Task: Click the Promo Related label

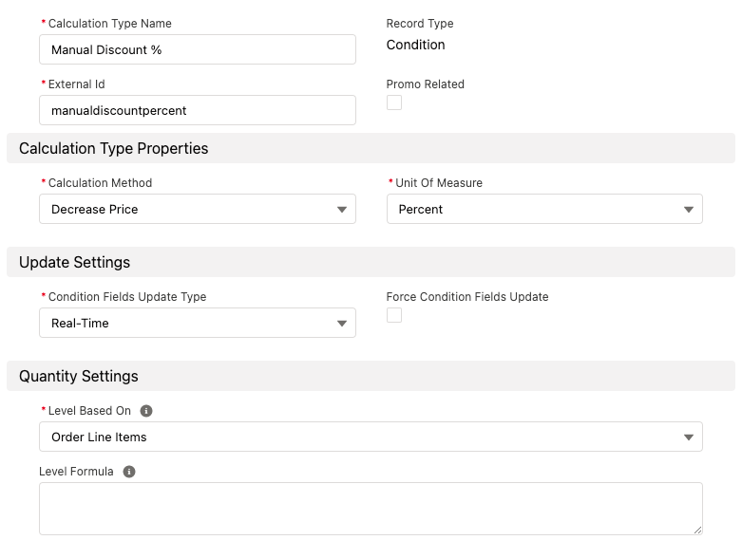Action: coord(425,84)
